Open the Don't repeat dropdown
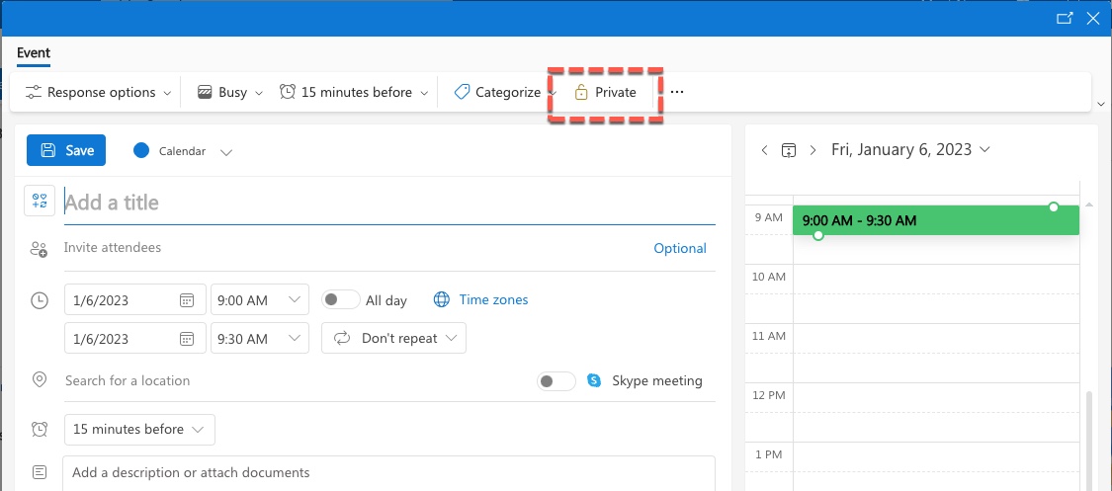The image size is (1112, 491). (393, 338)
